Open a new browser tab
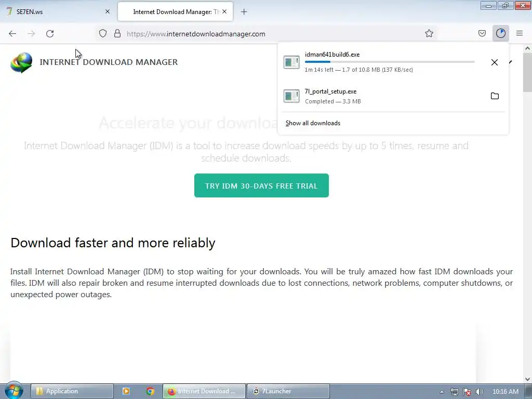This screenshot has height=399, width=532. [244, 12]
